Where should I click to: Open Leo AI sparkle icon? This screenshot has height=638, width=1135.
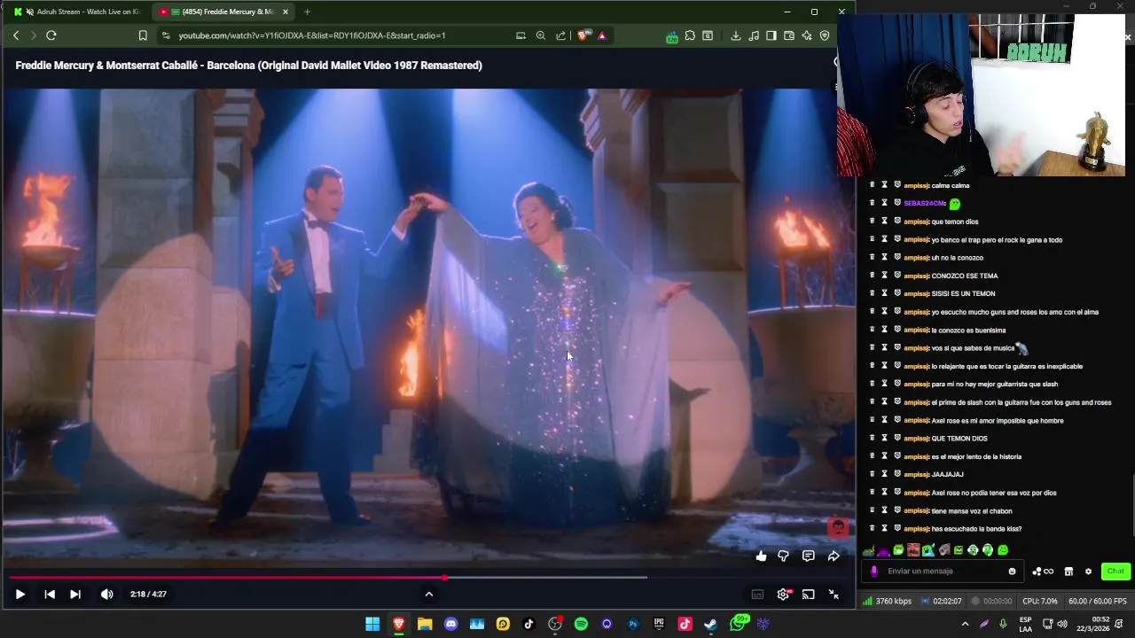(807, 35)
